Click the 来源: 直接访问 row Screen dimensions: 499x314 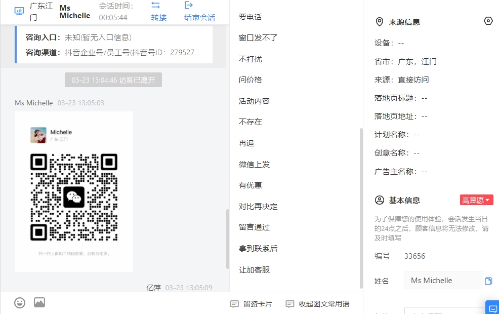[402, 80]
